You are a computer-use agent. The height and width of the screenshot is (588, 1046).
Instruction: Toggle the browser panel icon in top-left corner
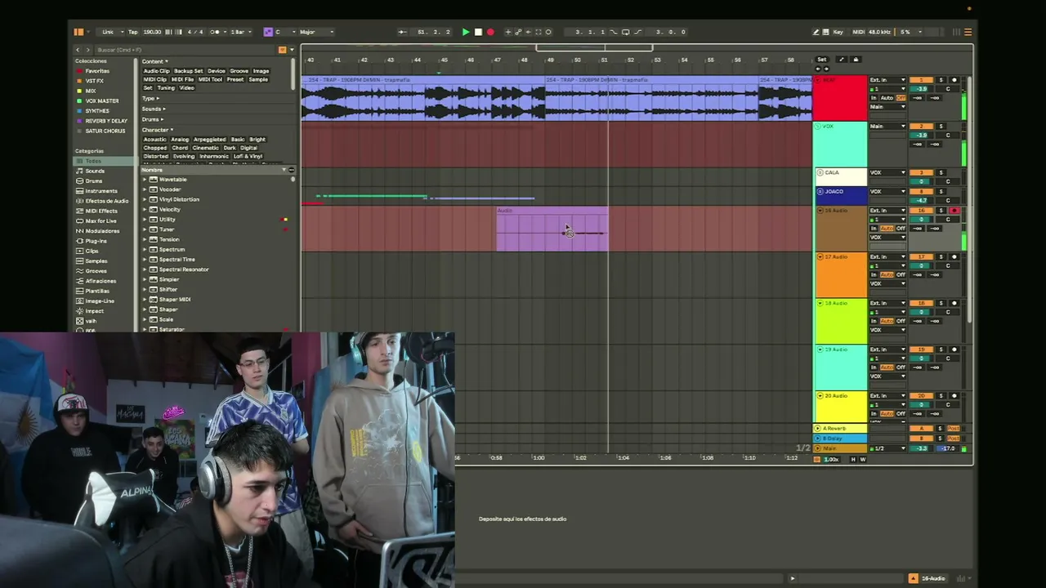click(78, 32)
